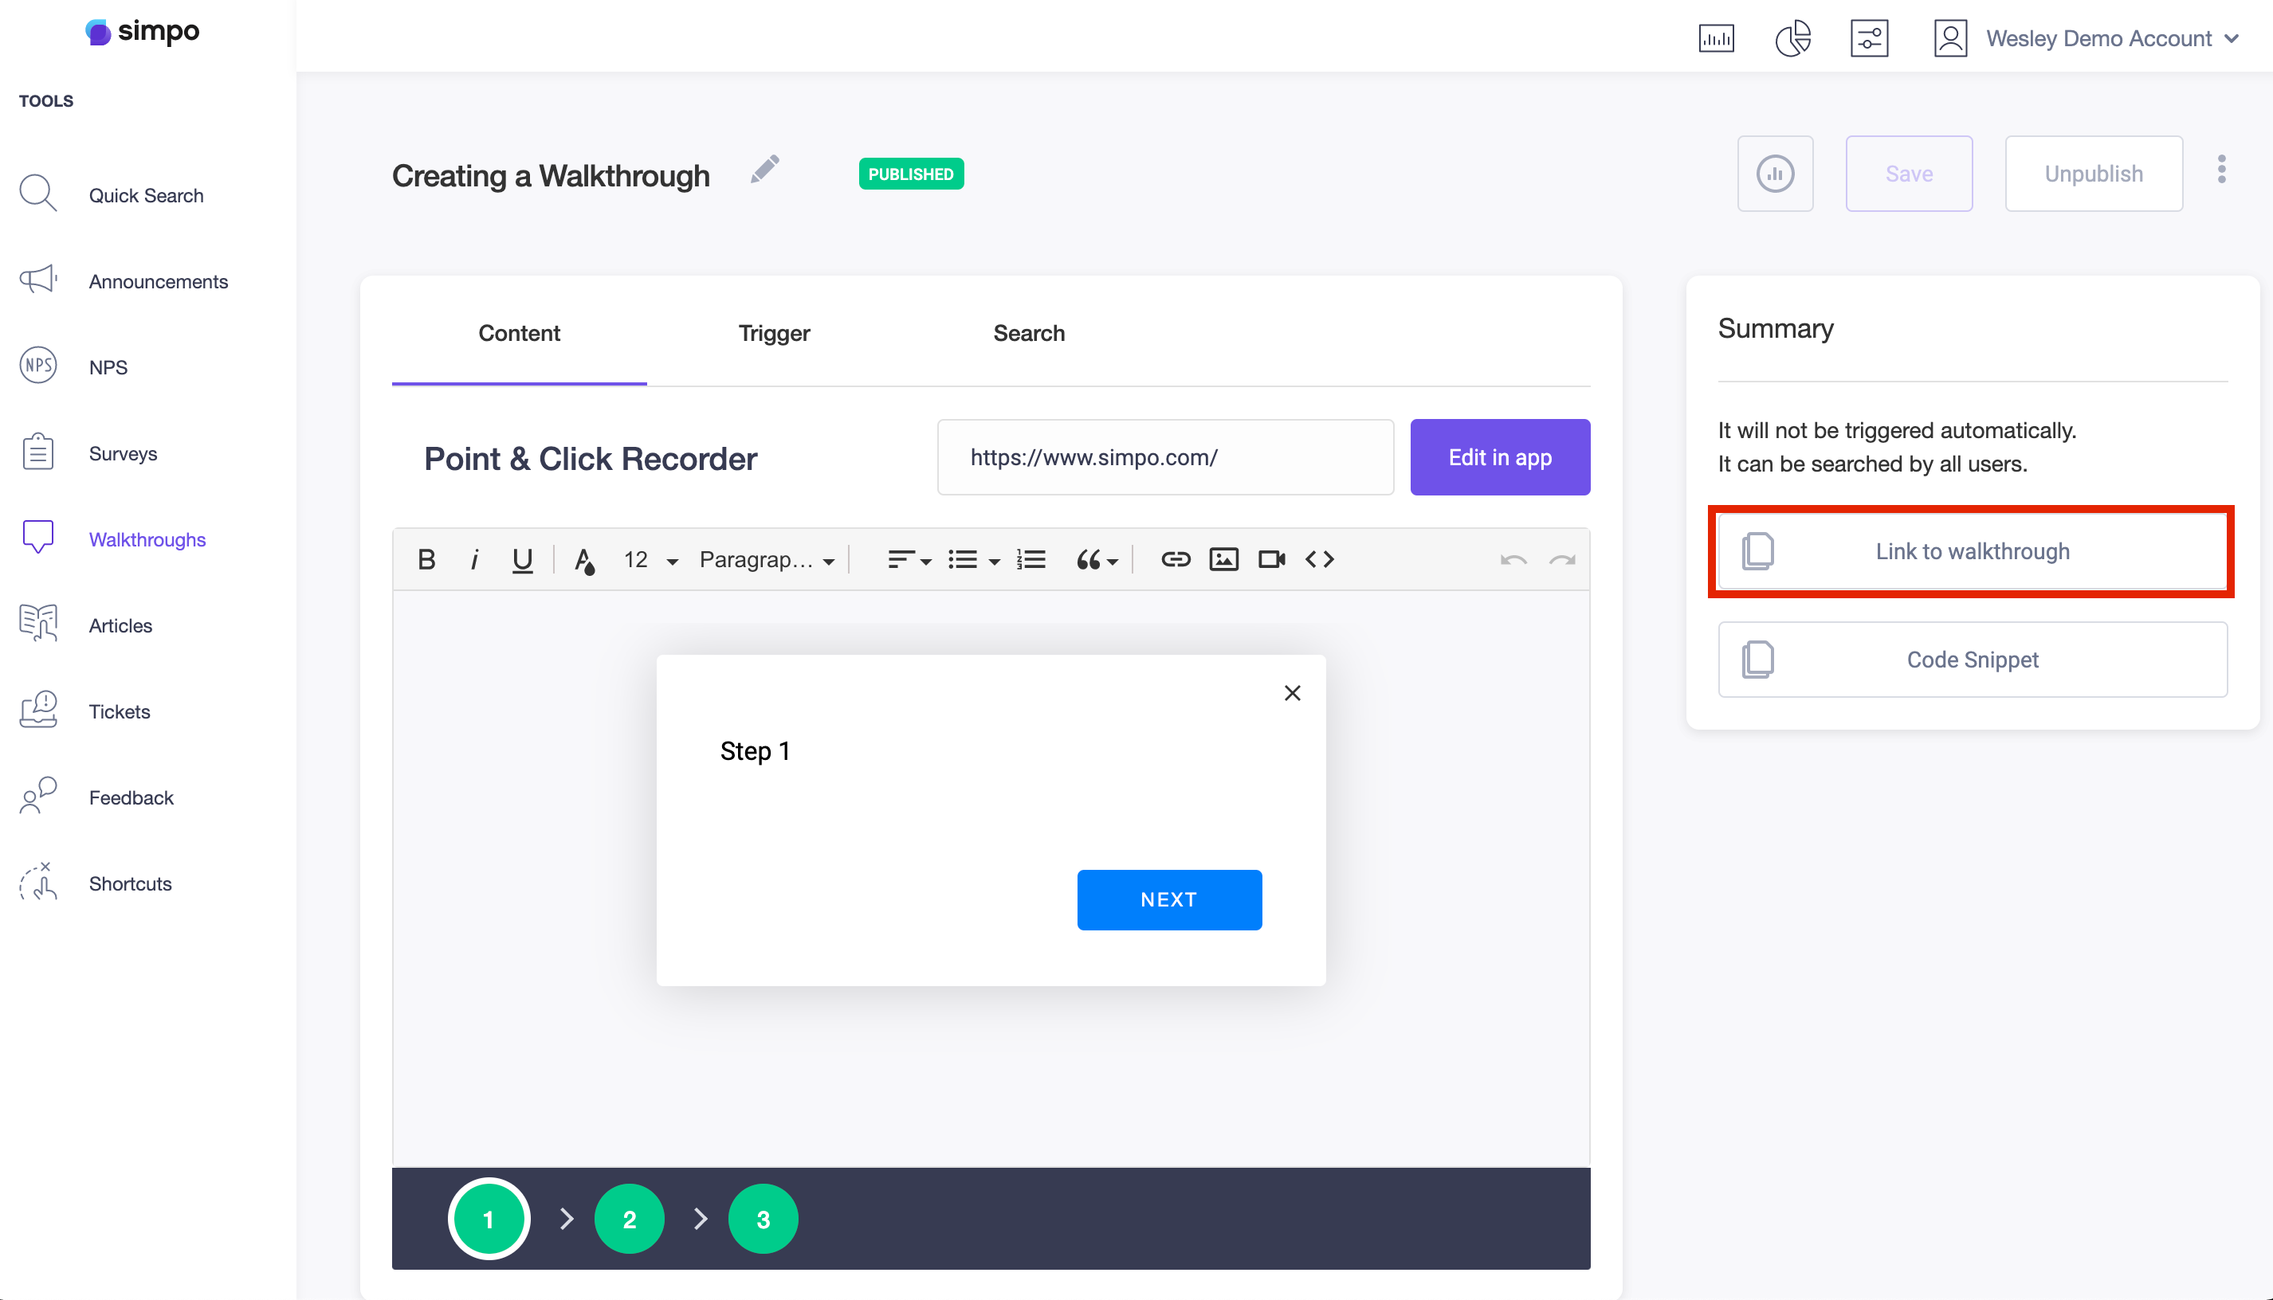Image resolution: width=2273 pixels, height=1300 pixels.
Task: Insert a video
Action: (x=1272, y=560)
